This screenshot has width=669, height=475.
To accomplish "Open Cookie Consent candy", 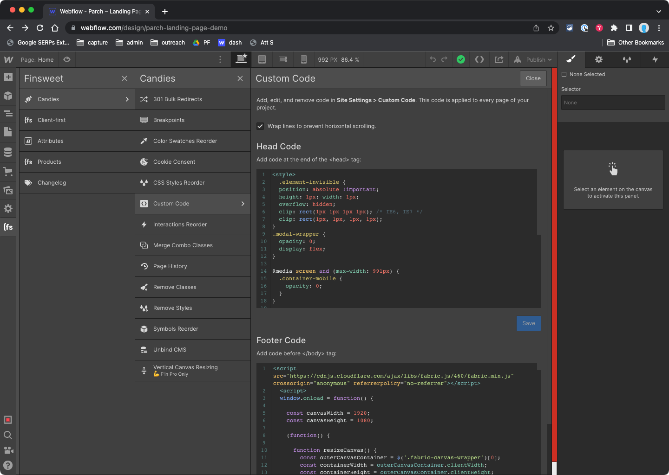I will [193, 162].
